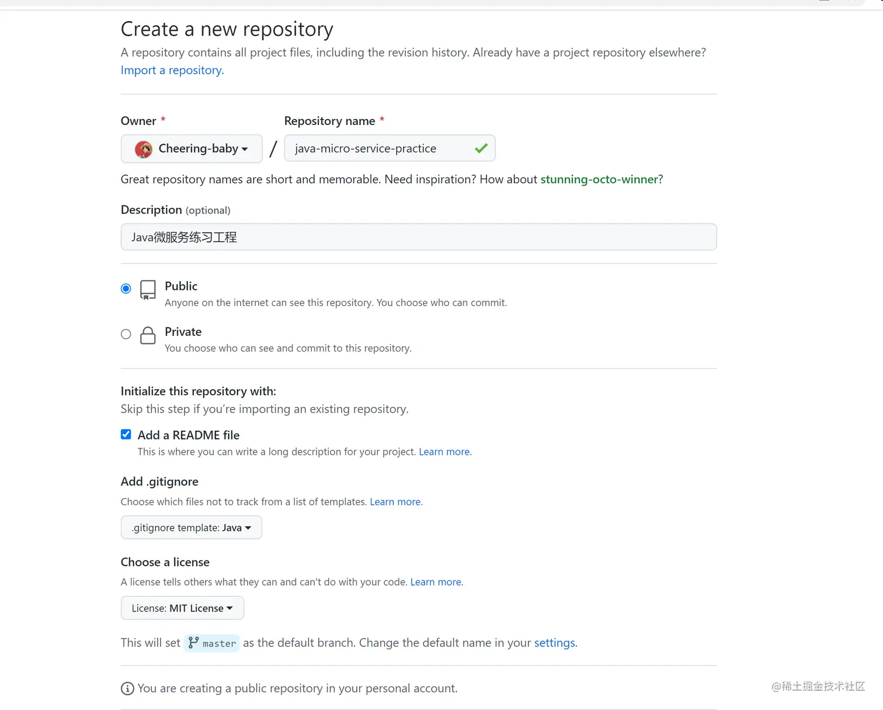
Task: Click the private repository lock icon
Action: point(148,335)
